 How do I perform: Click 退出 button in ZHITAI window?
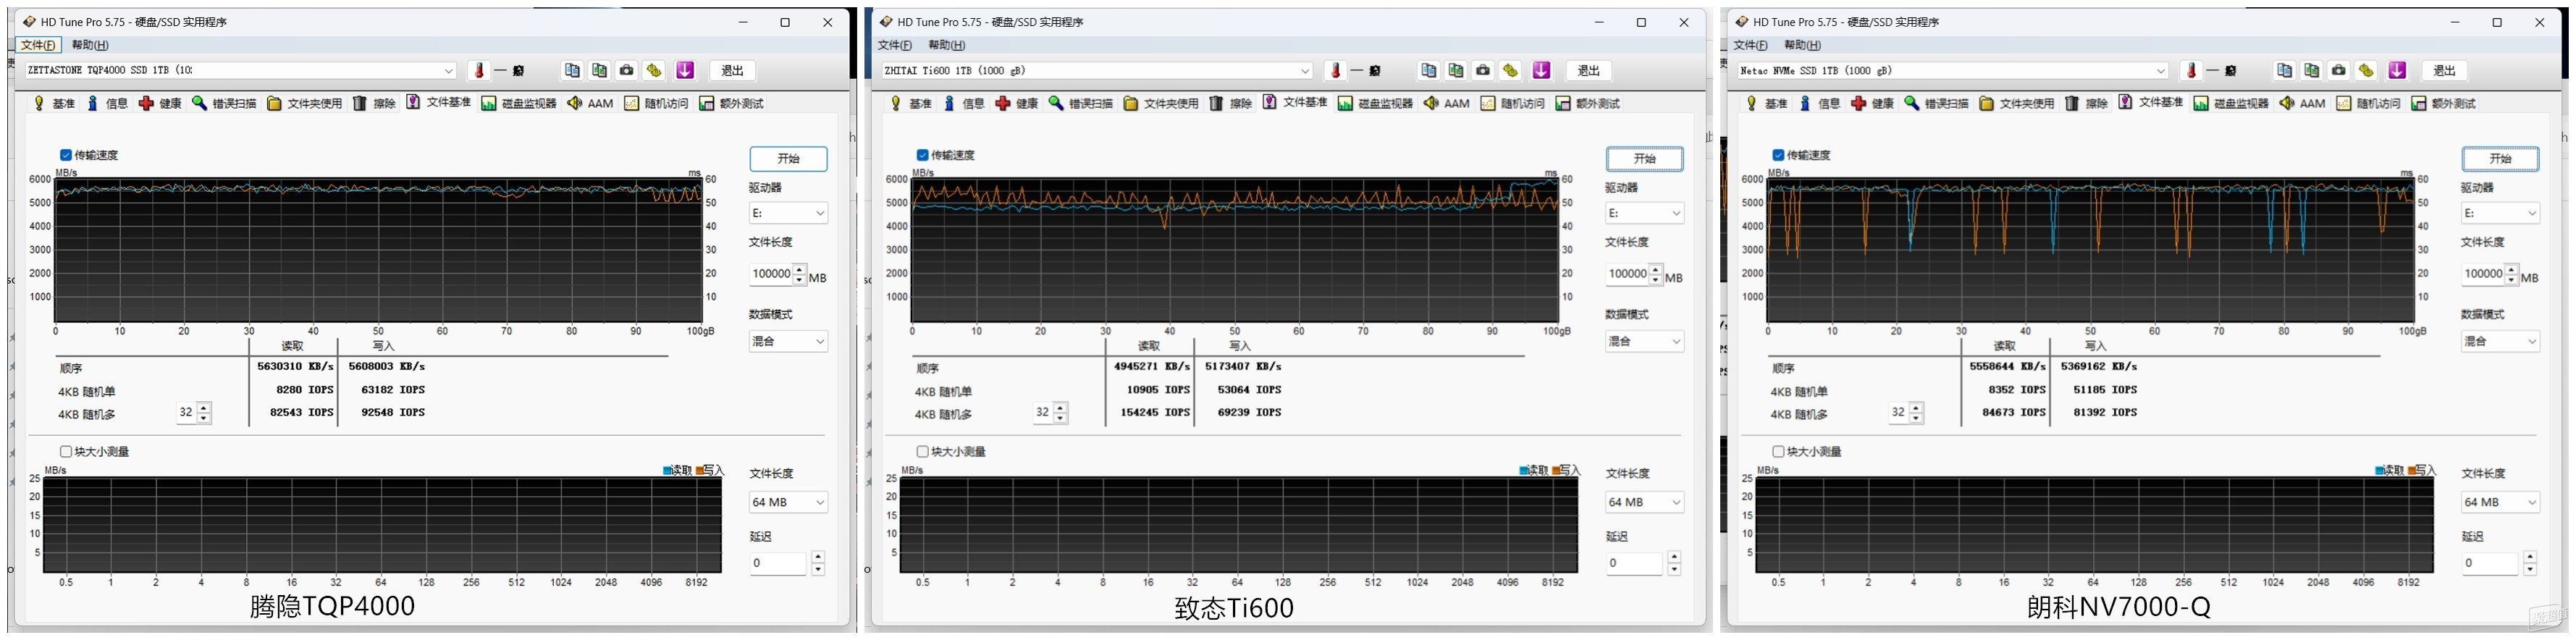tap(1588, 70)
